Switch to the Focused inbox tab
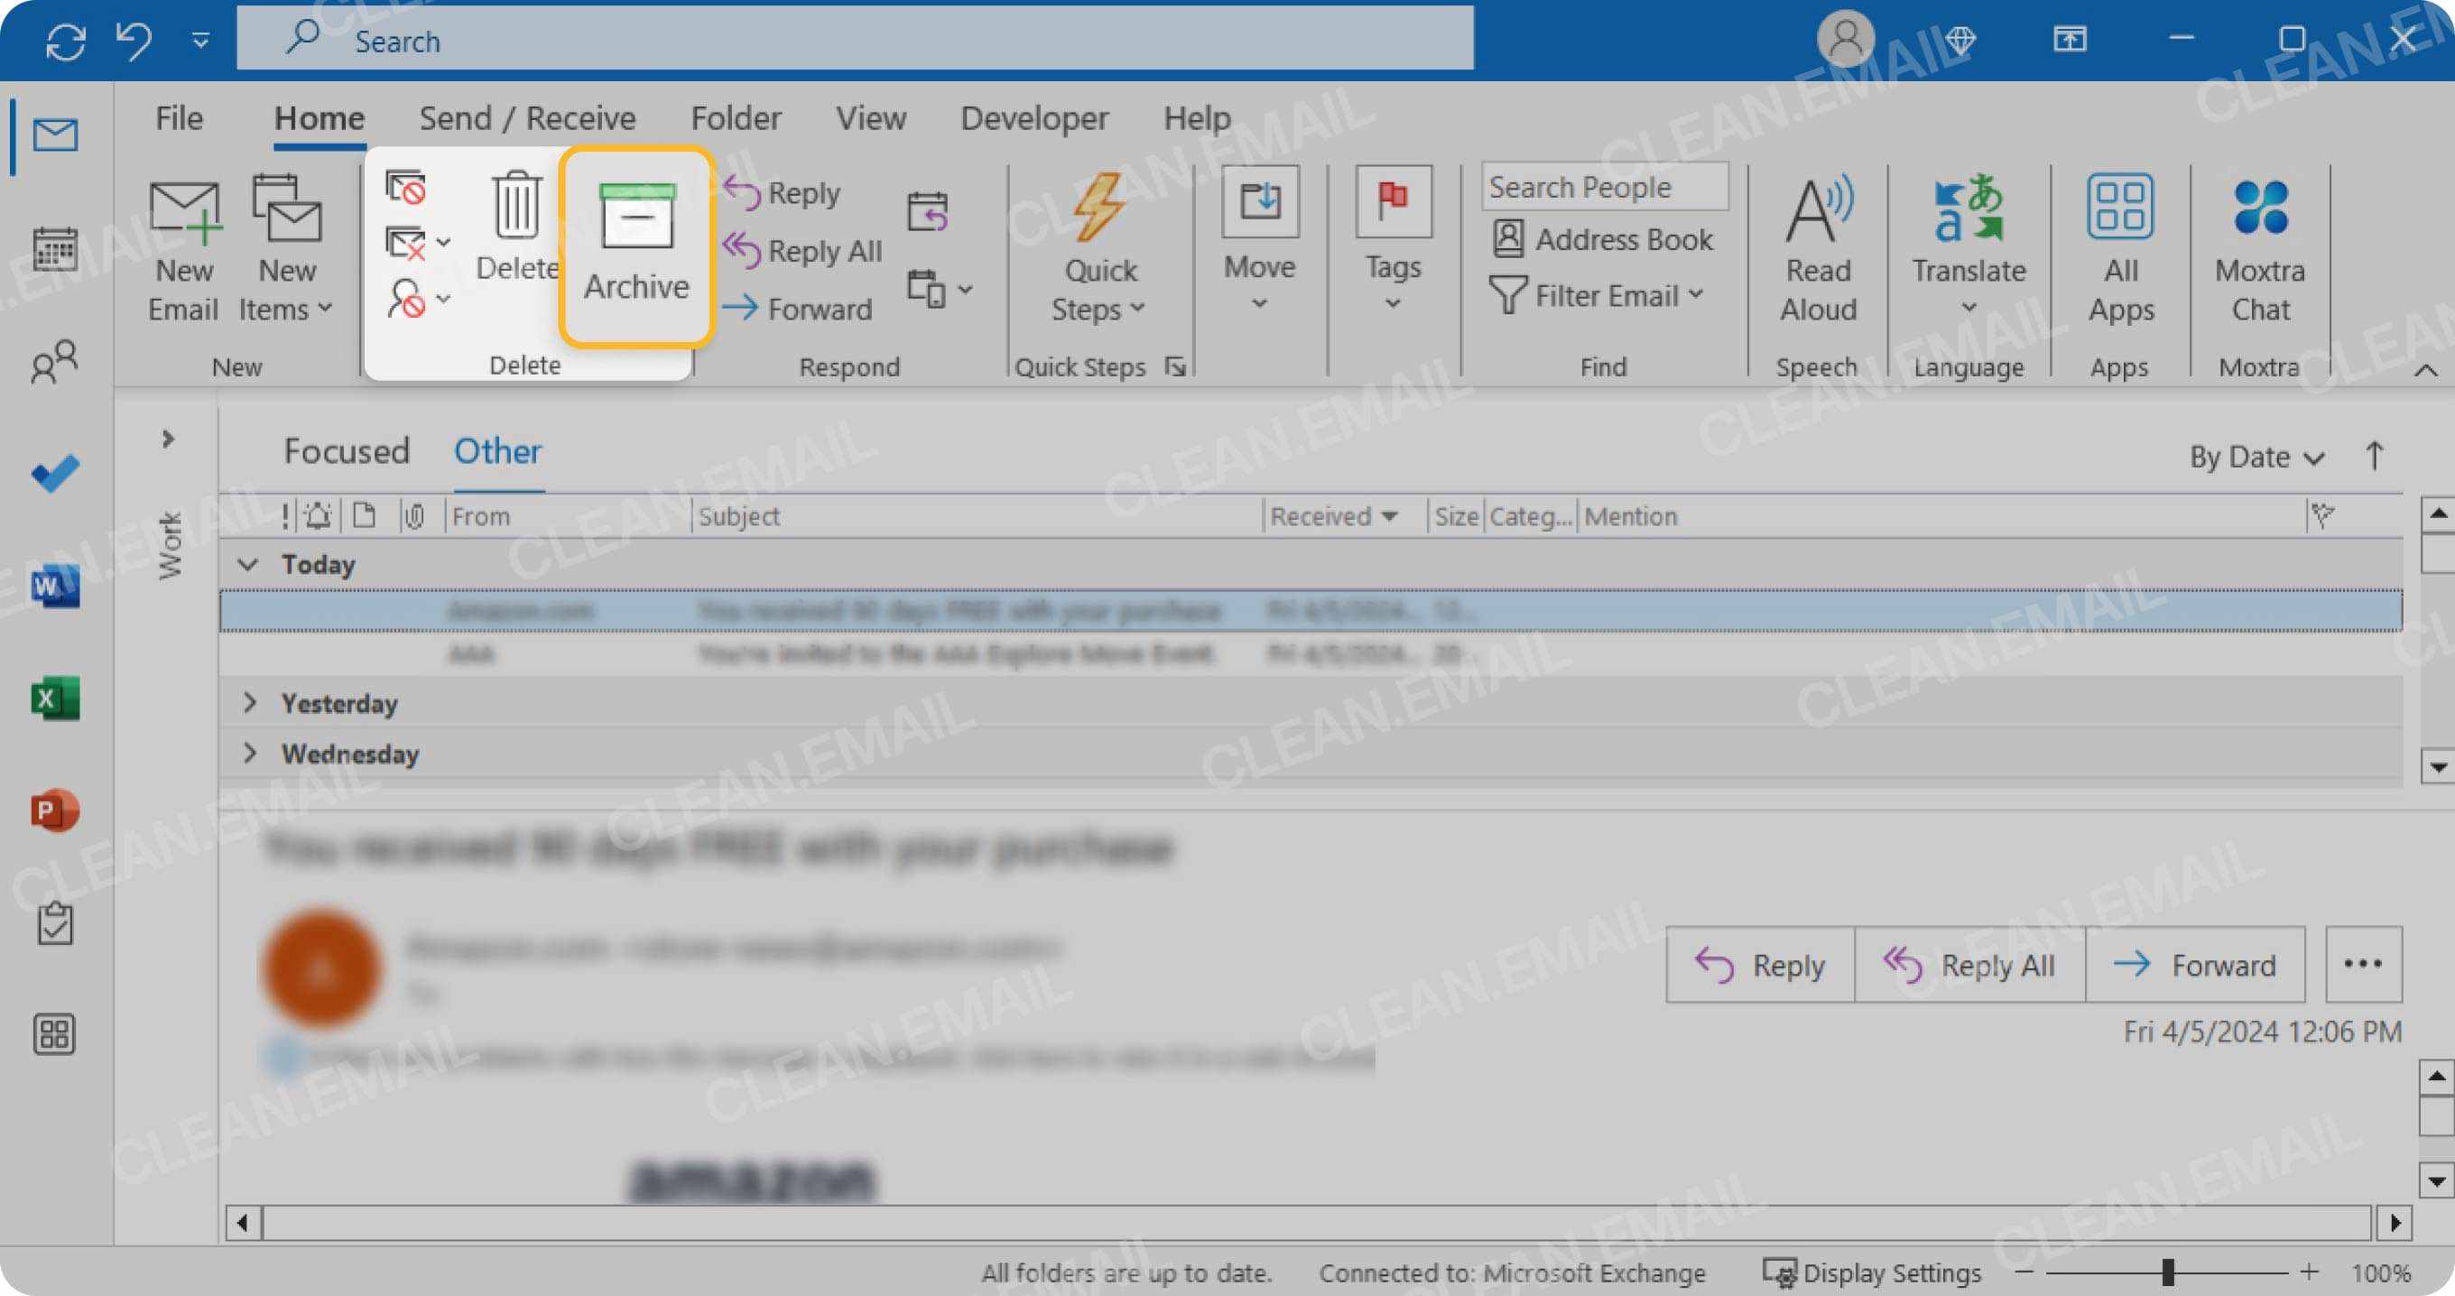 [x=347, y=450]
